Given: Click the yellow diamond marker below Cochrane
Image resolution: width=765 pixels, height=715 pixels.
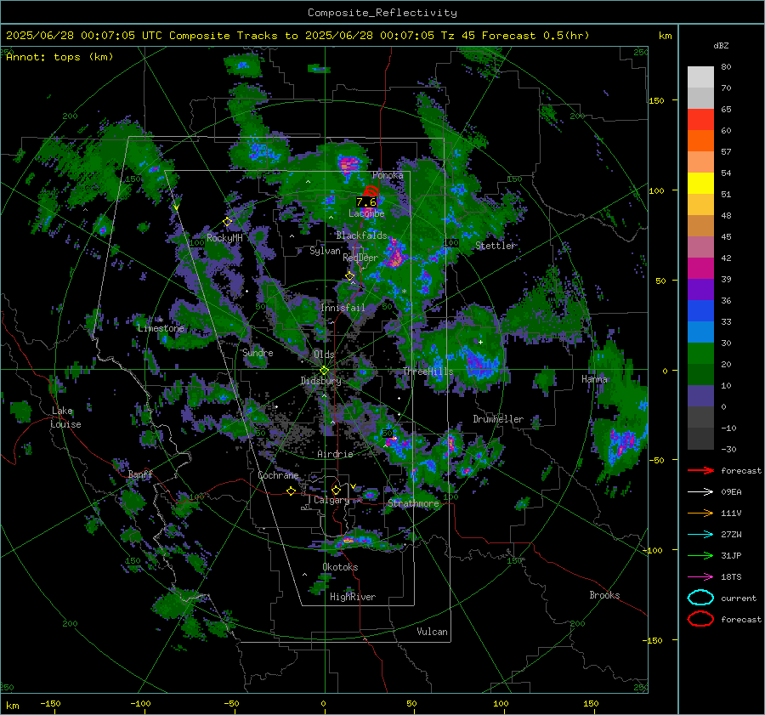Looking at the screenshot, I should point(292,491).
